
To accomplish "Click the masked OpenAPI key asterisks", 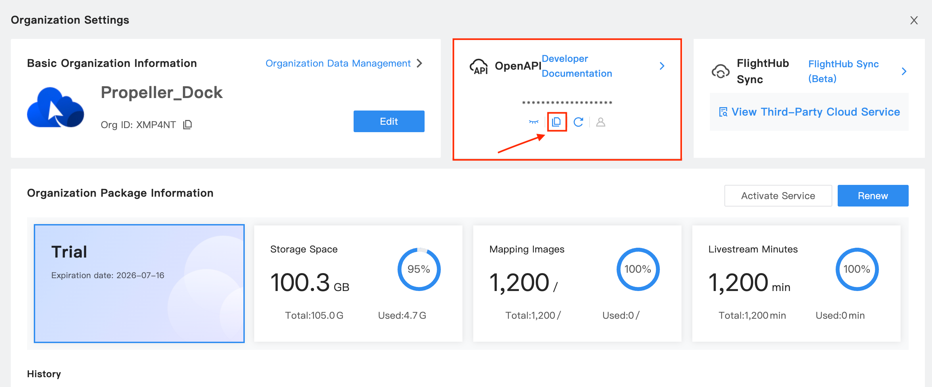I will click(567, 103).
